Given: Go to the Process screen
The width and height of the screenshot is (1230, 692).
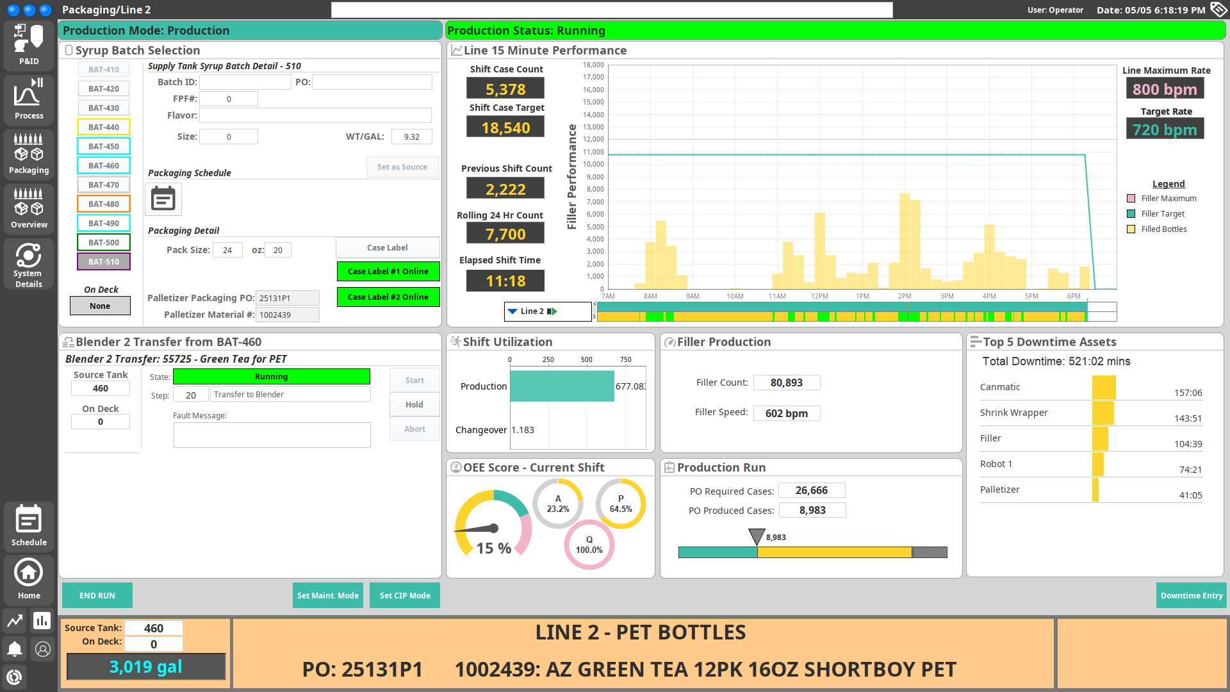Looking at the screenshot, I should click(29, 99).
